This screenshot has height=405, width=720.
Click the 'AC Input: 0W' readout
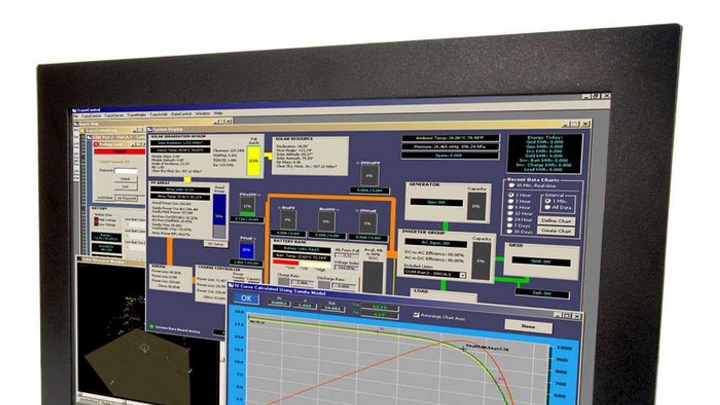point(435,243)
